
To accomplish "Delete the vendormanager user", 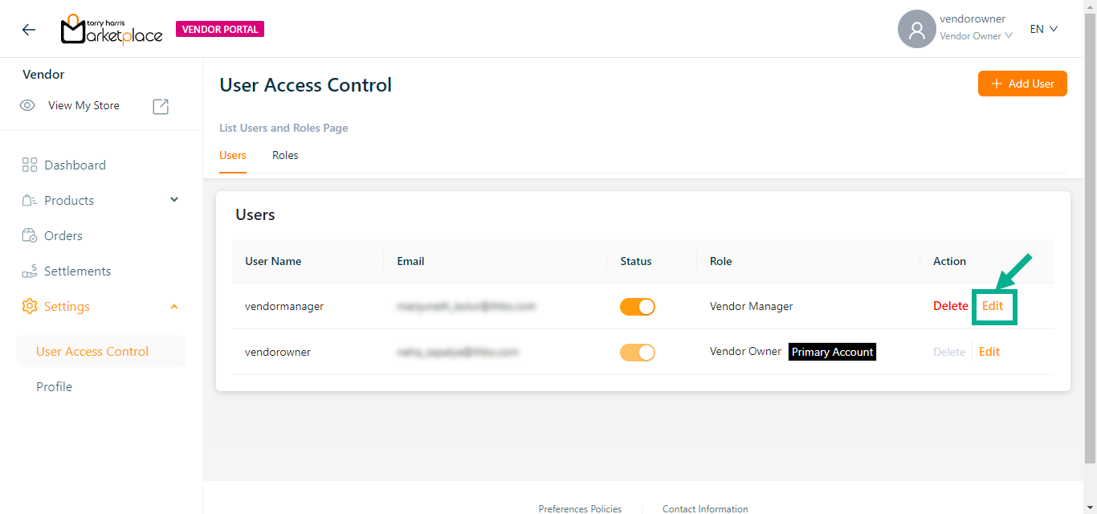I will [950, 306].
